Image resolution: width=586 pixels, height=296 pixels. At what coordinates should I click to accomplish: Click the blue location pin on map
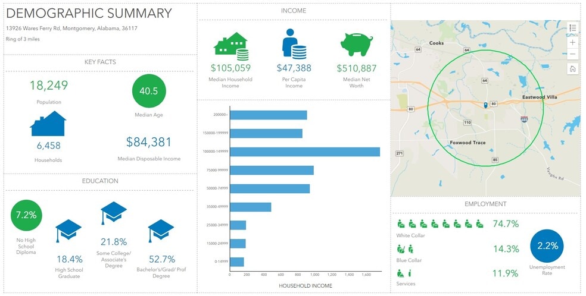point(486,105)
